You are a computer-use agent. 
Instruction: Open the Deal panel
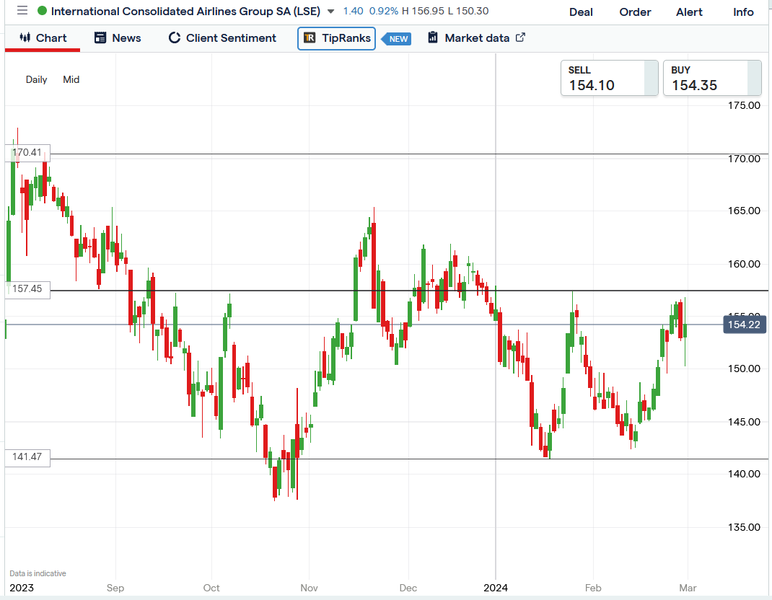click(581, 12)
